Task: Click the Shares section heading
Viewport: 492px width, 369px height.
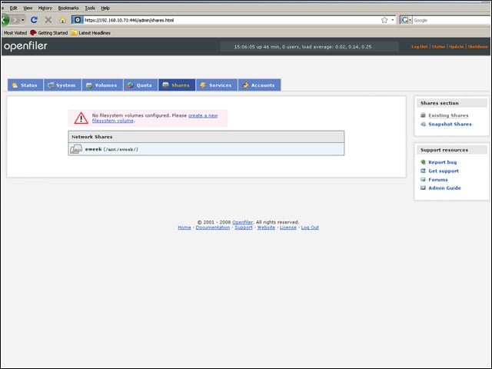Action: point(439,103)
